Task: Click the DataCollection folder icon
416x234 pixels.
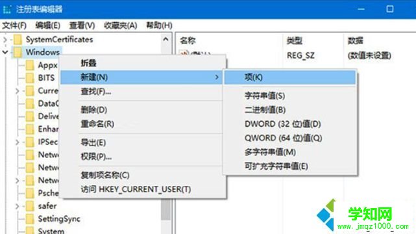Action: coord(30,103)
